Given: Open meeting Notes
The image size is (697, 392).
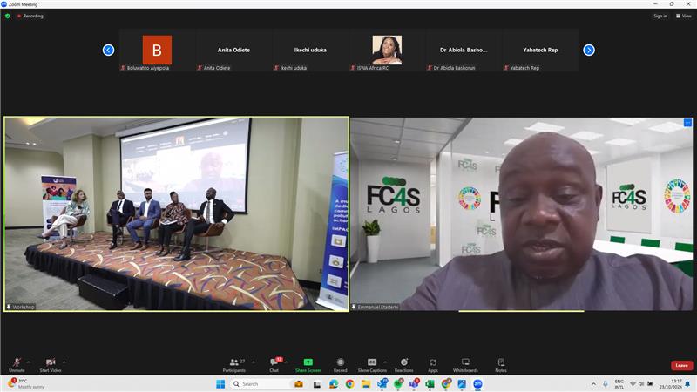Looking at the screenshot, I should 501,365.
